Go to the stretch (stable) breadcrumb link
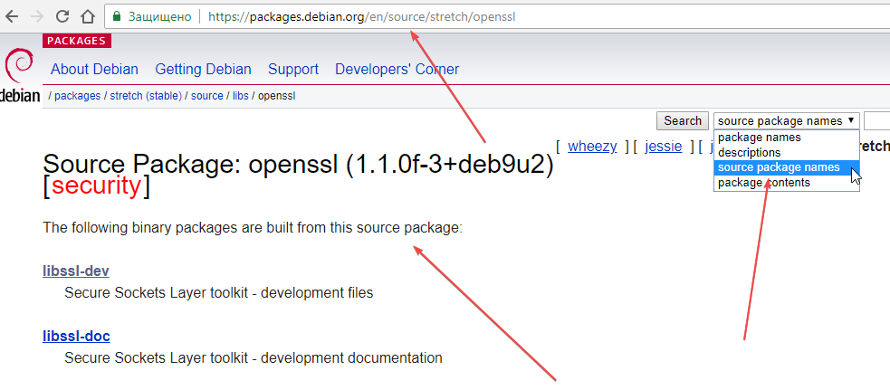Image resolution: width=890 pixels, height=390 pixels. coord(145,96)
